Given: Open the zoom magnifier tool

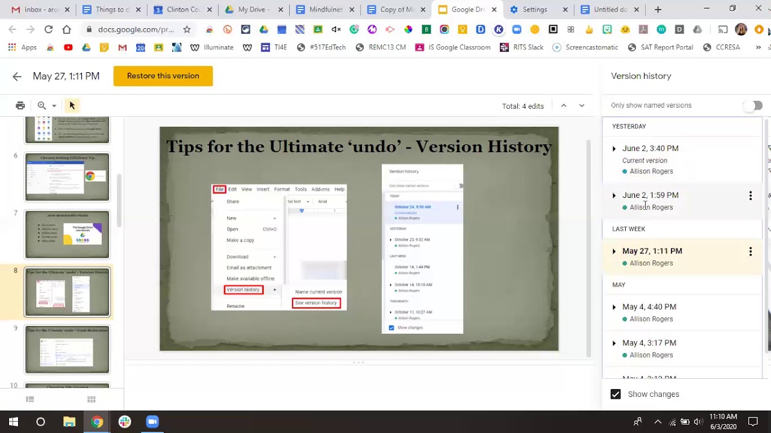Looking at the screenshot, I should click(x=42, y=106).
